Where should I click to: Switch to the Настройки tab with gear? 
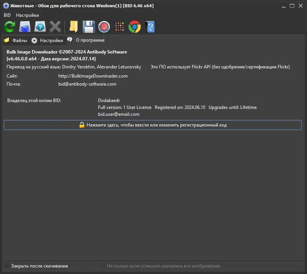click(x=47, y=41)
